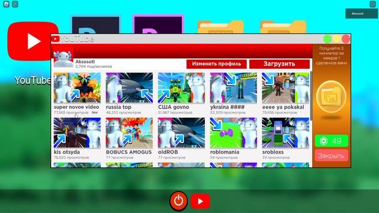379x213 pixels.
Task: Click the BOBUCS AMOGUS title text
Action: (129, 152)
